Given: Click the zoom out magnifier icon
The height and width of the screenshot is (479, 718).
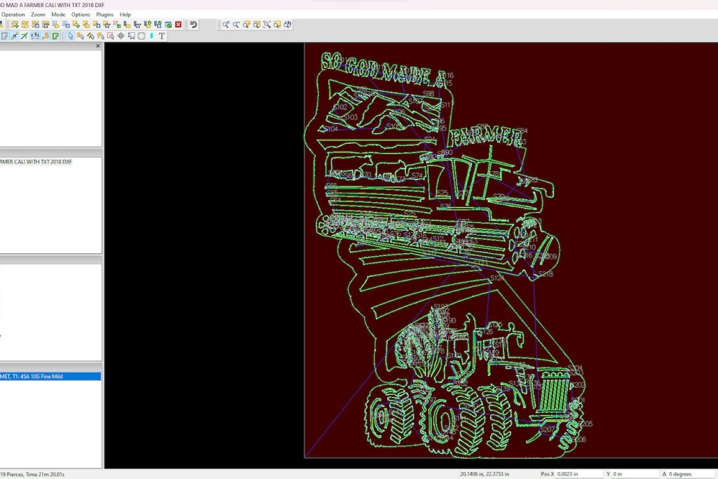Looking at the screenshot, I should [236, 25].
